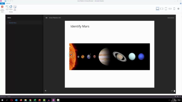Screen dimensions: 182x102
Task: Select the Tablet portrait preview icon
Action: (x=166, y=9)
